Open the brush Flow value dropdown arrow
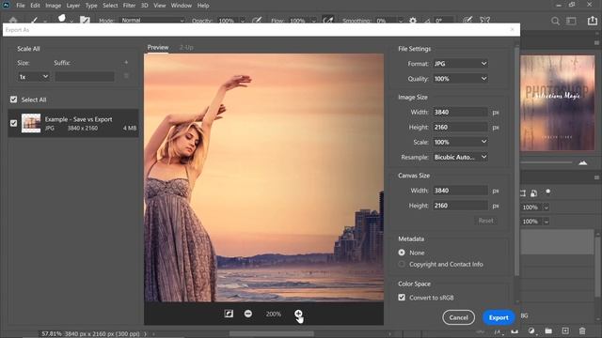 313,21
